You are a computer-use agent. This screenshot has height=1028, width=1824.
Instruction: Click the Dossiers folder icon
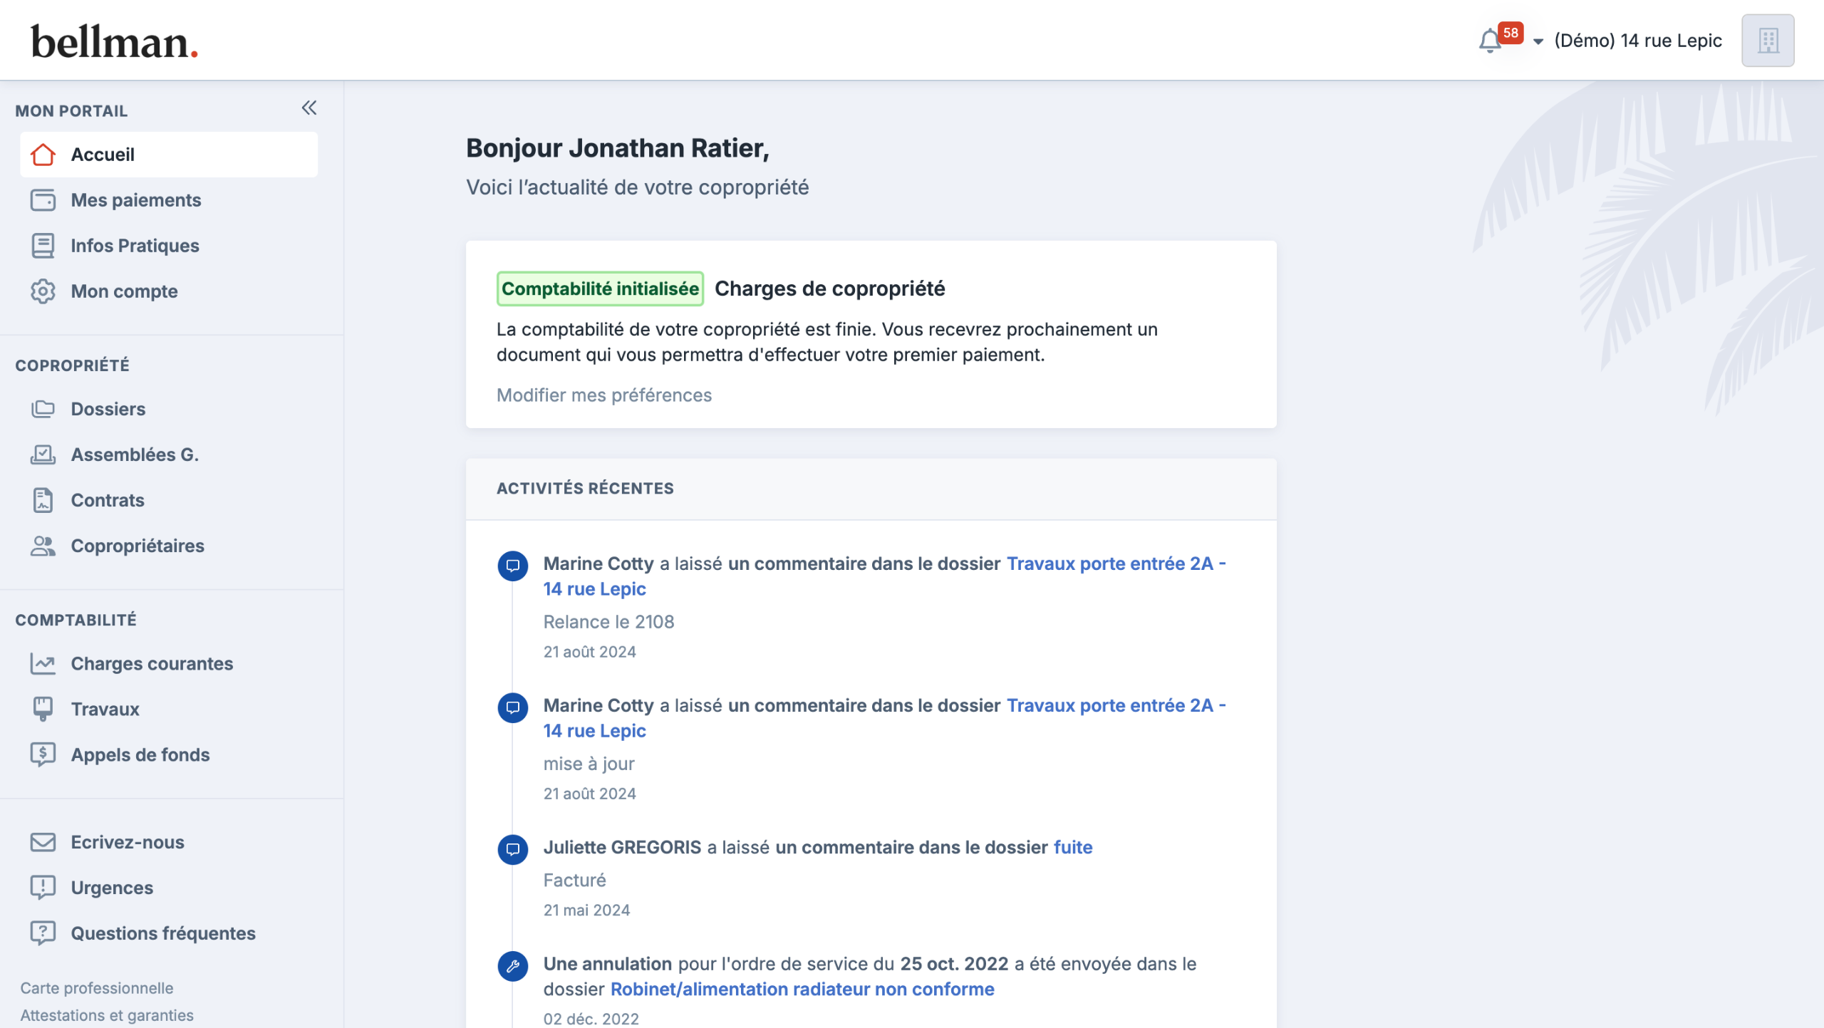(43, 409)
